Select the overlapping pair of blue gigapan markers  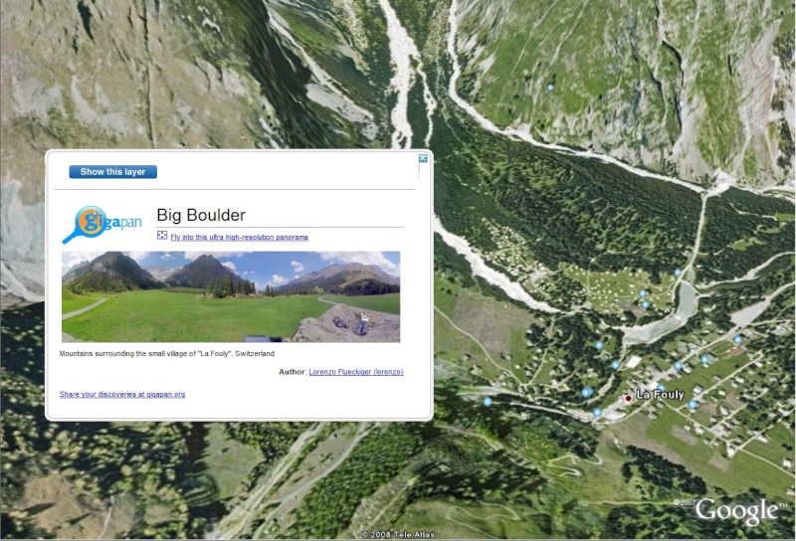[587, 392]
